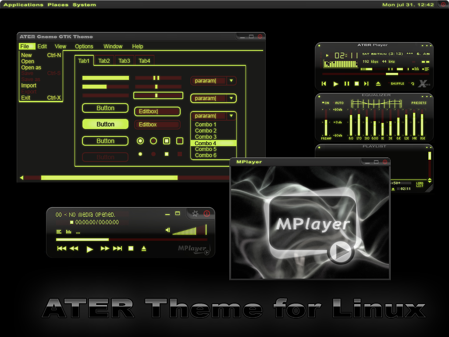Check the empty large checkbox
This screenshot has width=449, height=337.
180,141
